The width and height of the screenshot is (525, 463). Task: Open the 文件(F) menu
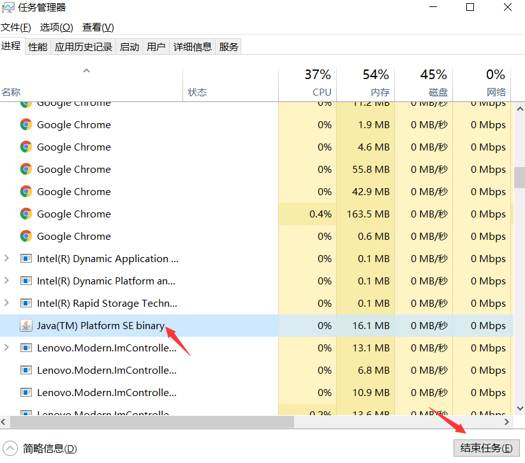click(x=16, y=27)
